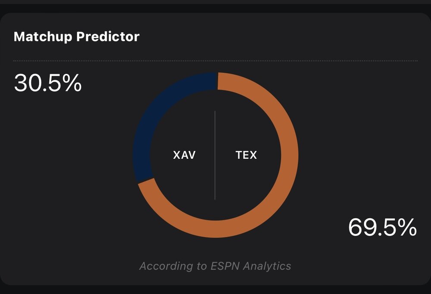Click the Matchup Predictor heading
The width and height of the screenshot is (431, 294).
click(x=76, y=37)
